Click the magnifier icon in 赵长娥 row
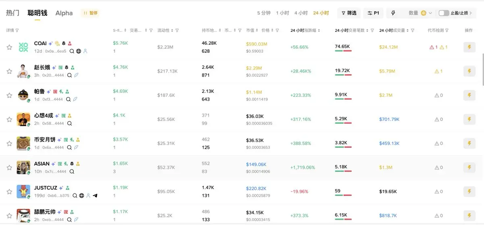The image size is (484, 225). click(x=69, y=75)
